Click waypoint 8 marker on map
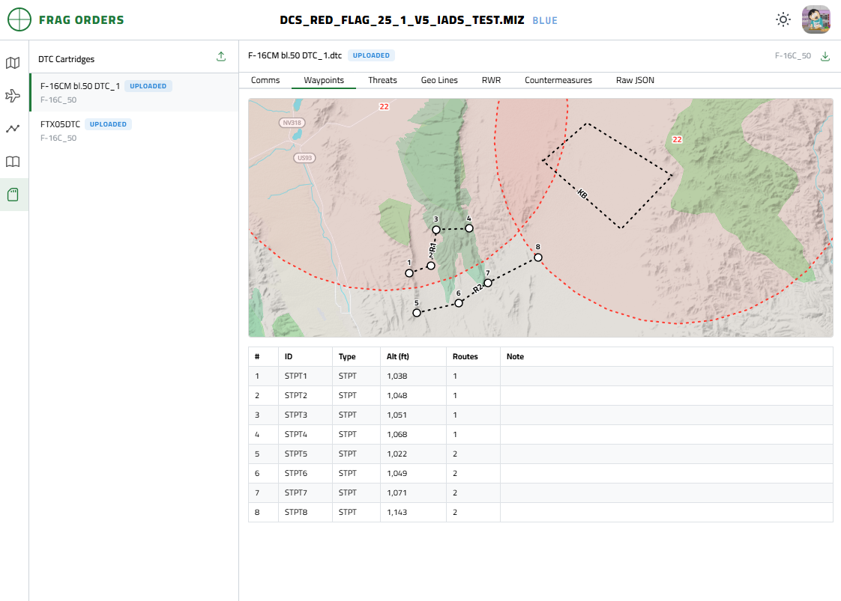The width and height of the screenshot is (841, 601). click(x=538, y=257)
